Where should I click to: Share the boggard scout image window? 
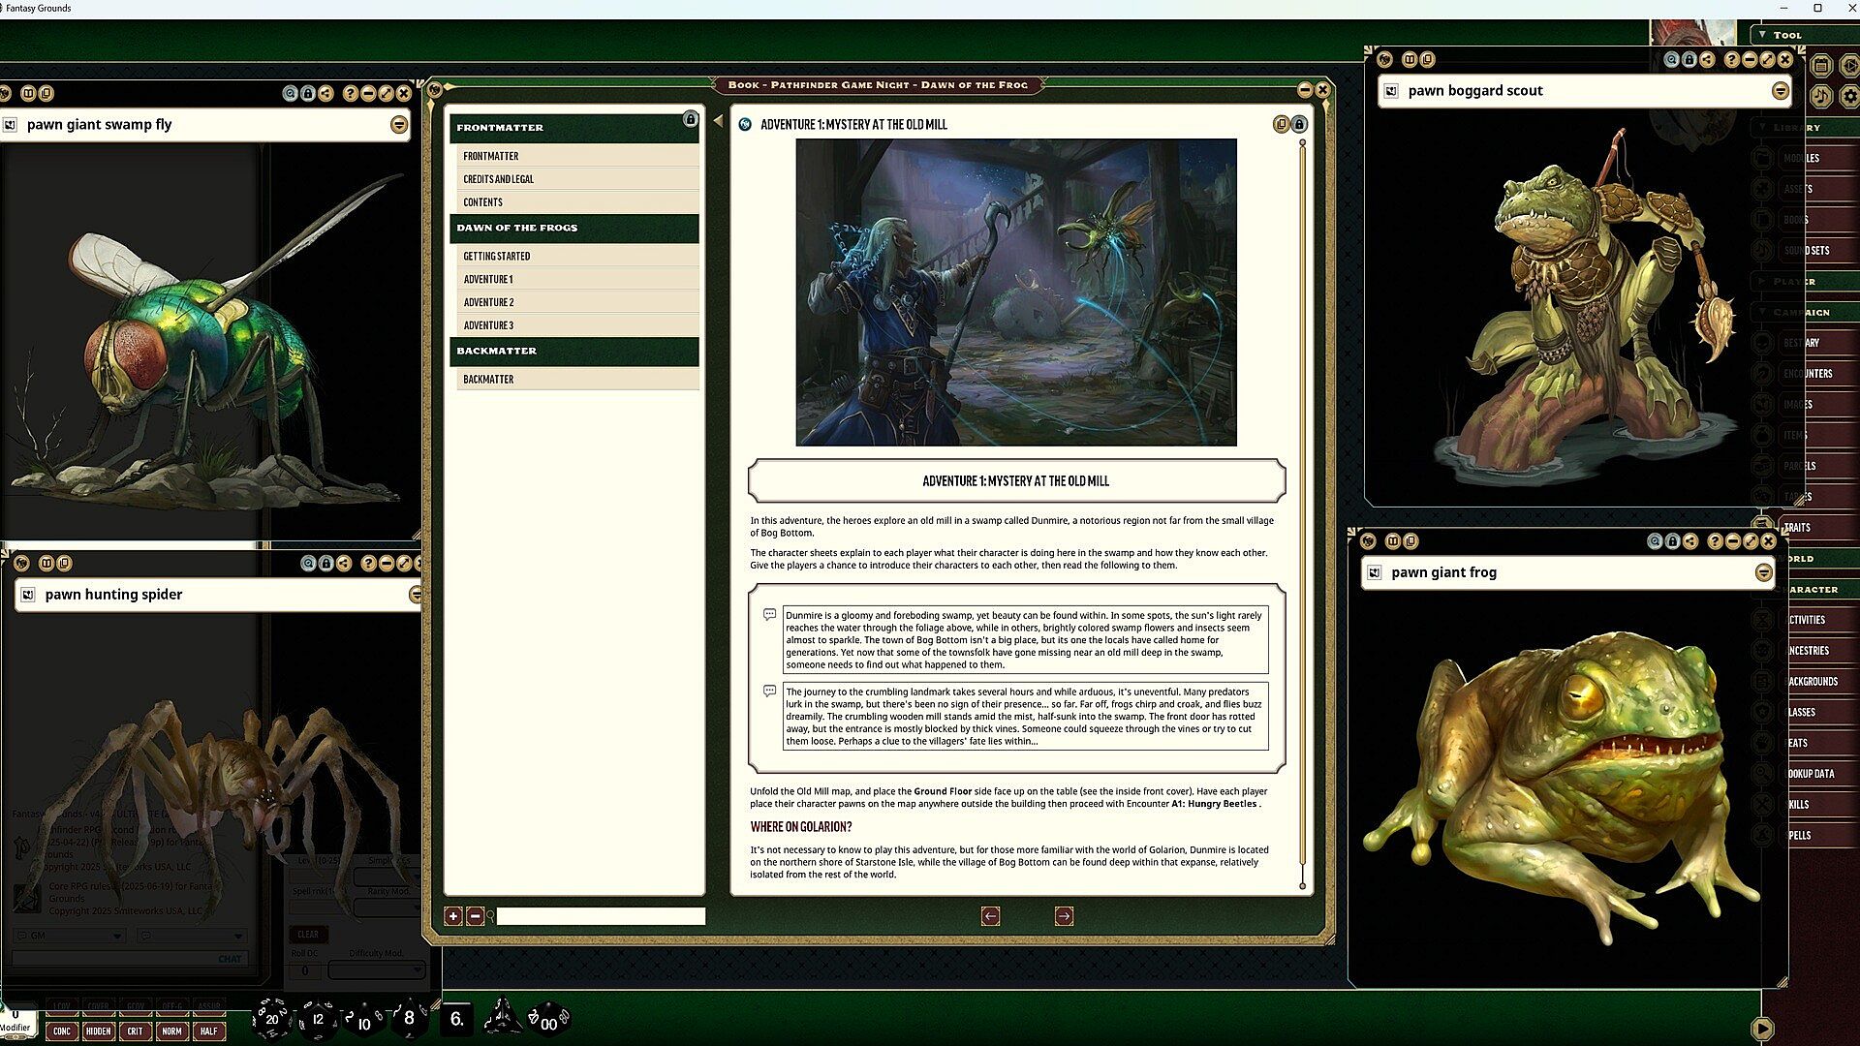[1707, 60]
